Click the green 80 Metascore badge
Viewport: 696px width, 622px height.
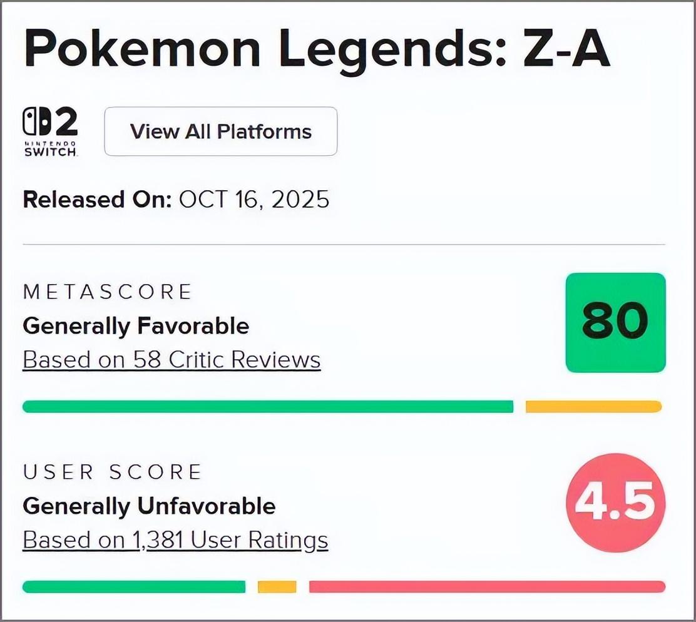coord(615,322)
